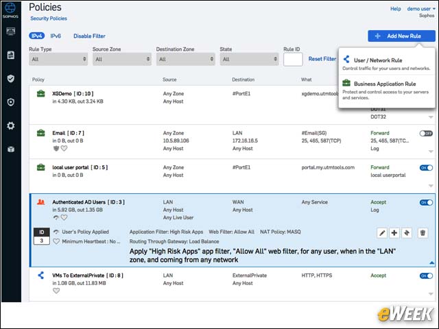Select the XGDemo [ID:10] rule name

click(73, 94)
